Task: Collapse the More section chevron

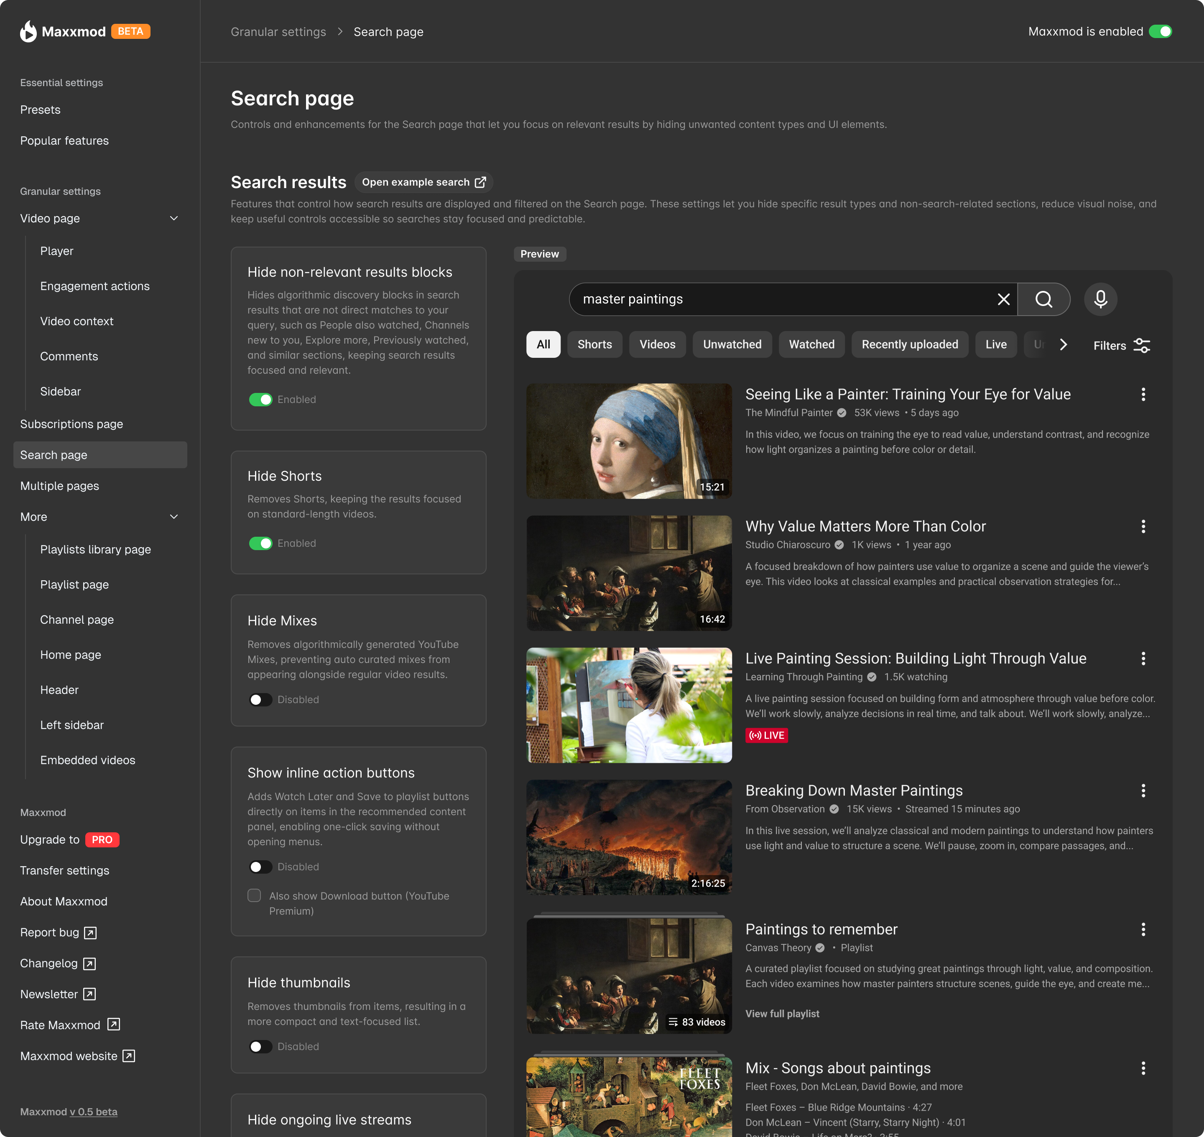Action: 174,517
